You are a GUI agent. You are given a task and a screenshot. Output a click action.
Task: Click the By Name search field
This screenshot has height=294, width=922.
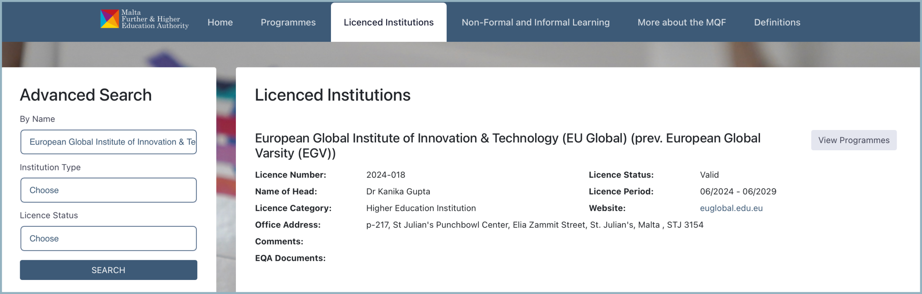tap(108, 142)
